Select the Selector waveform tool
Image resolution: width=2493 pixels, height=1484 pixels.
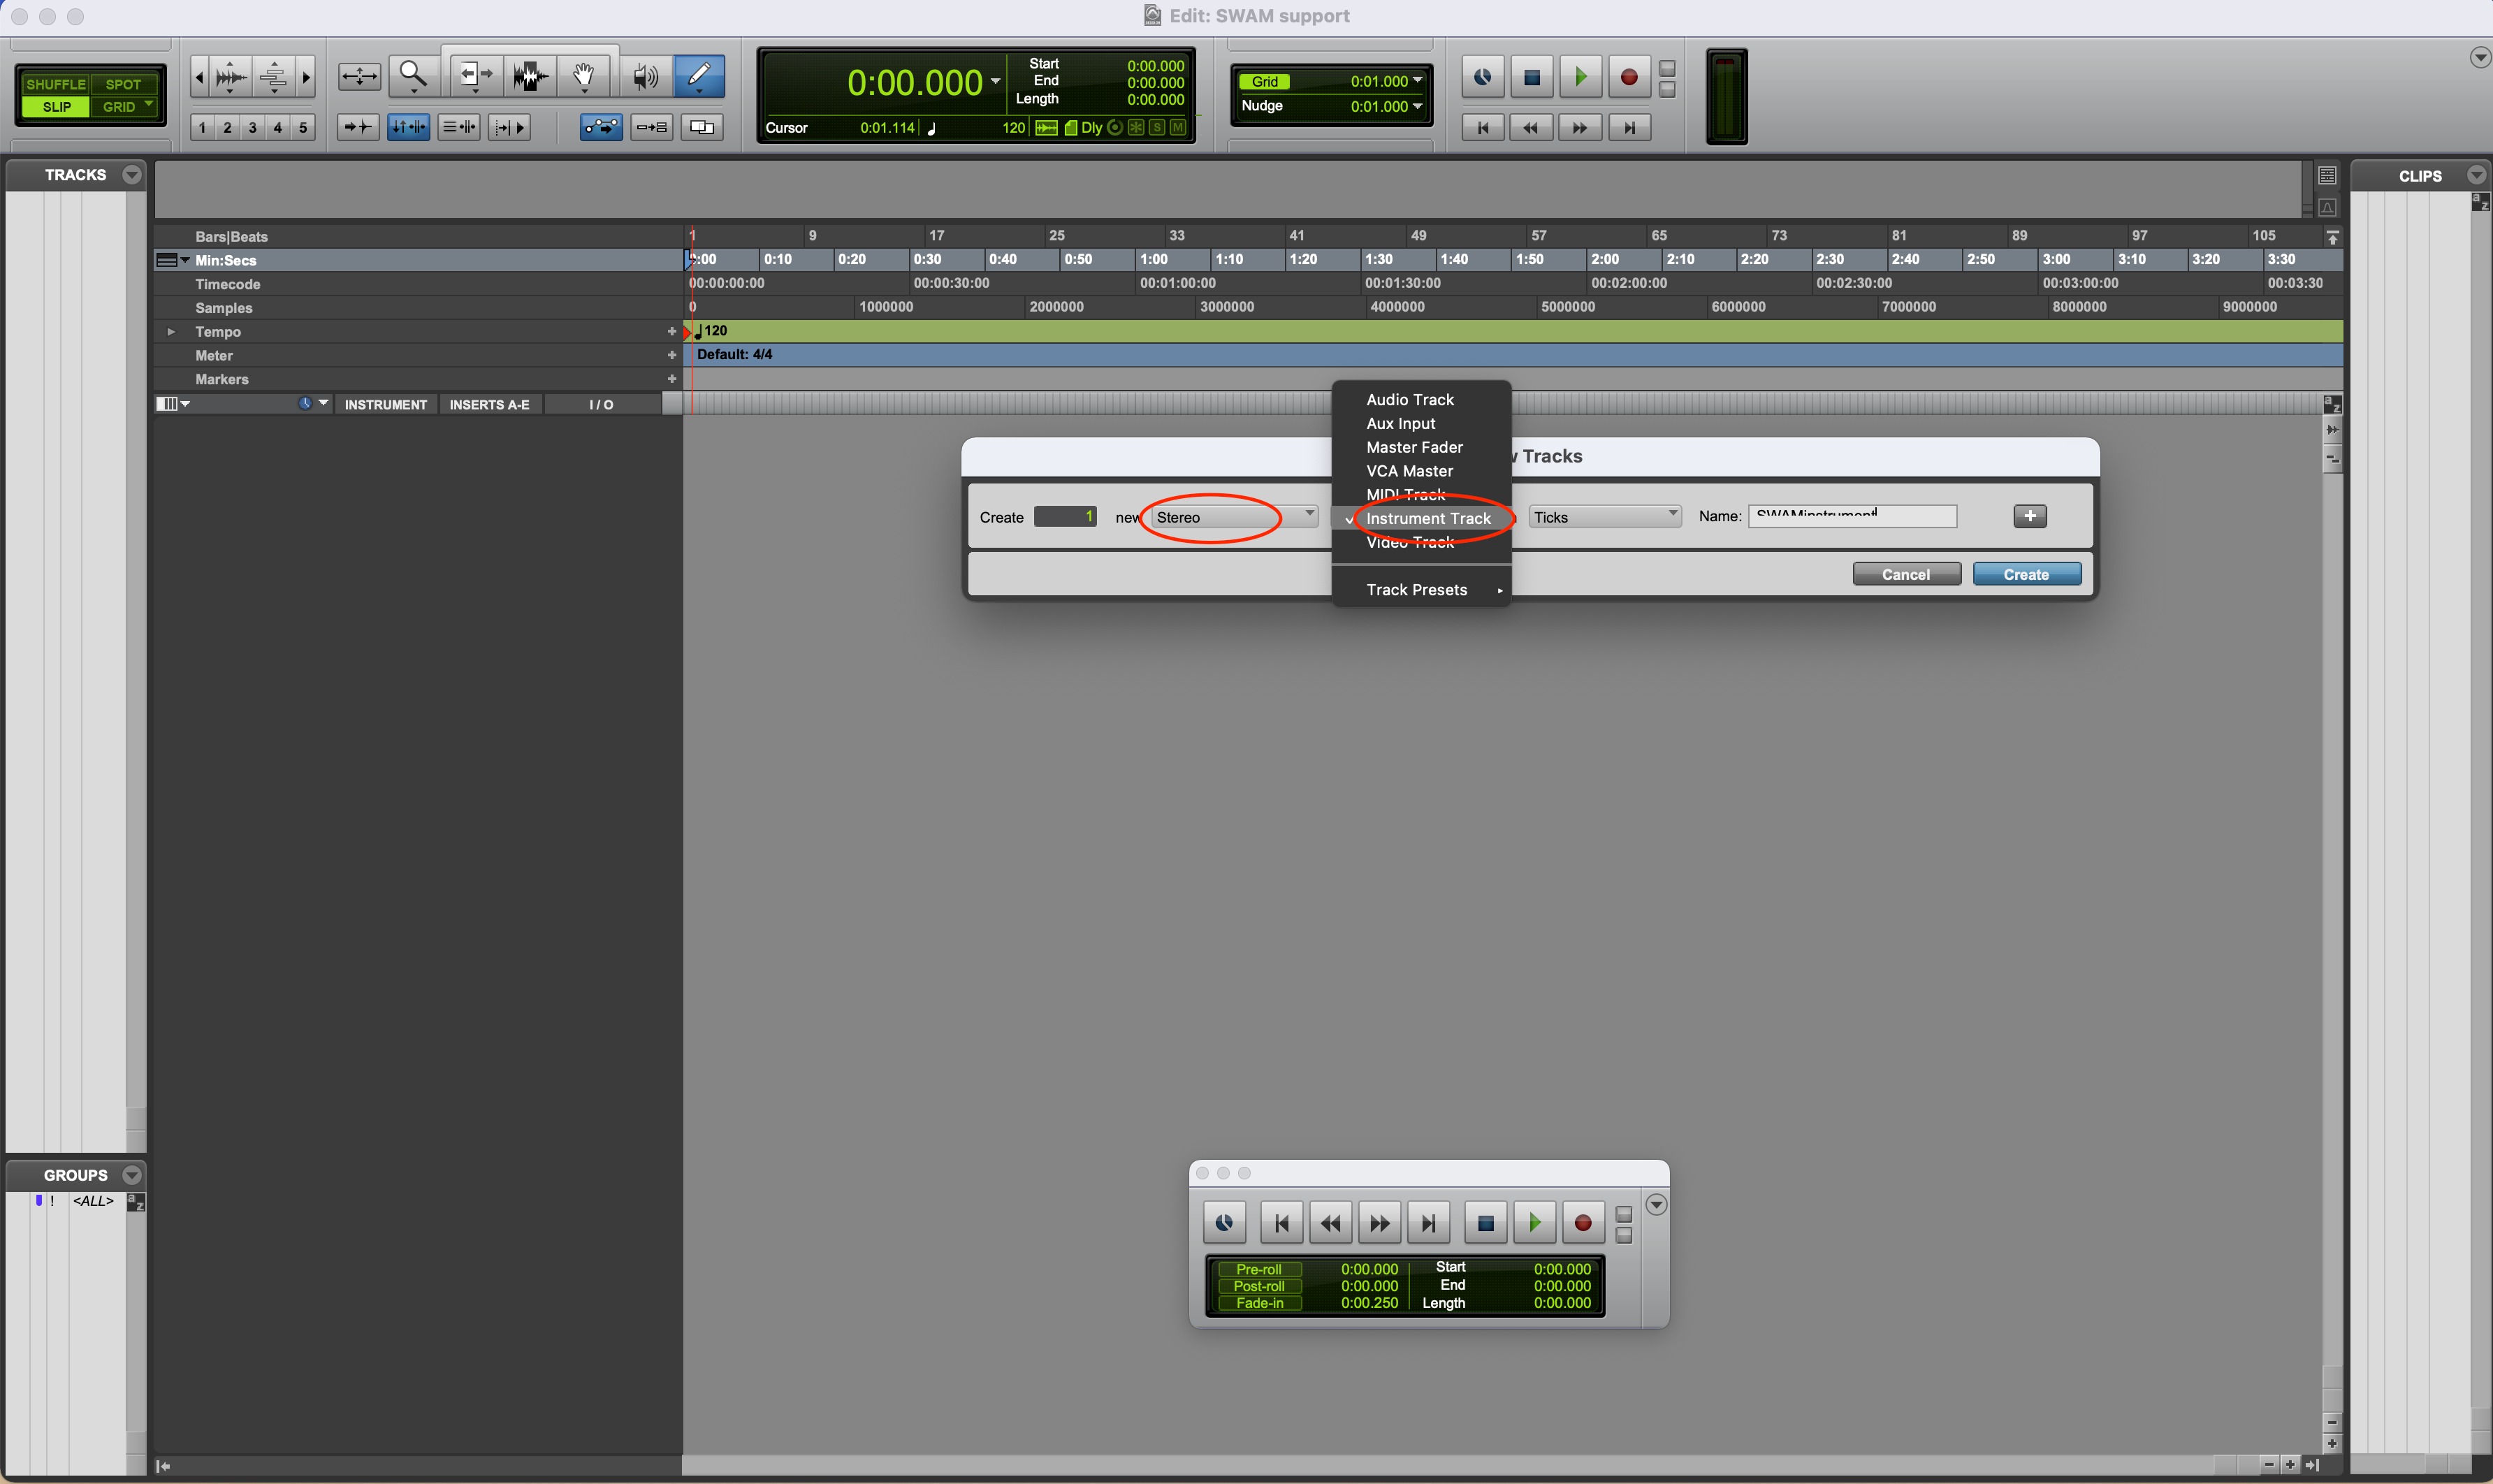pos(530,76)
